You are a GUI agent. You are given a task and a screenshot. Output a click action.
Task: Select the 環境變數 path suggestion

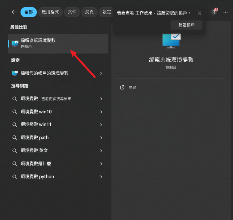click(x=58, y=138)
